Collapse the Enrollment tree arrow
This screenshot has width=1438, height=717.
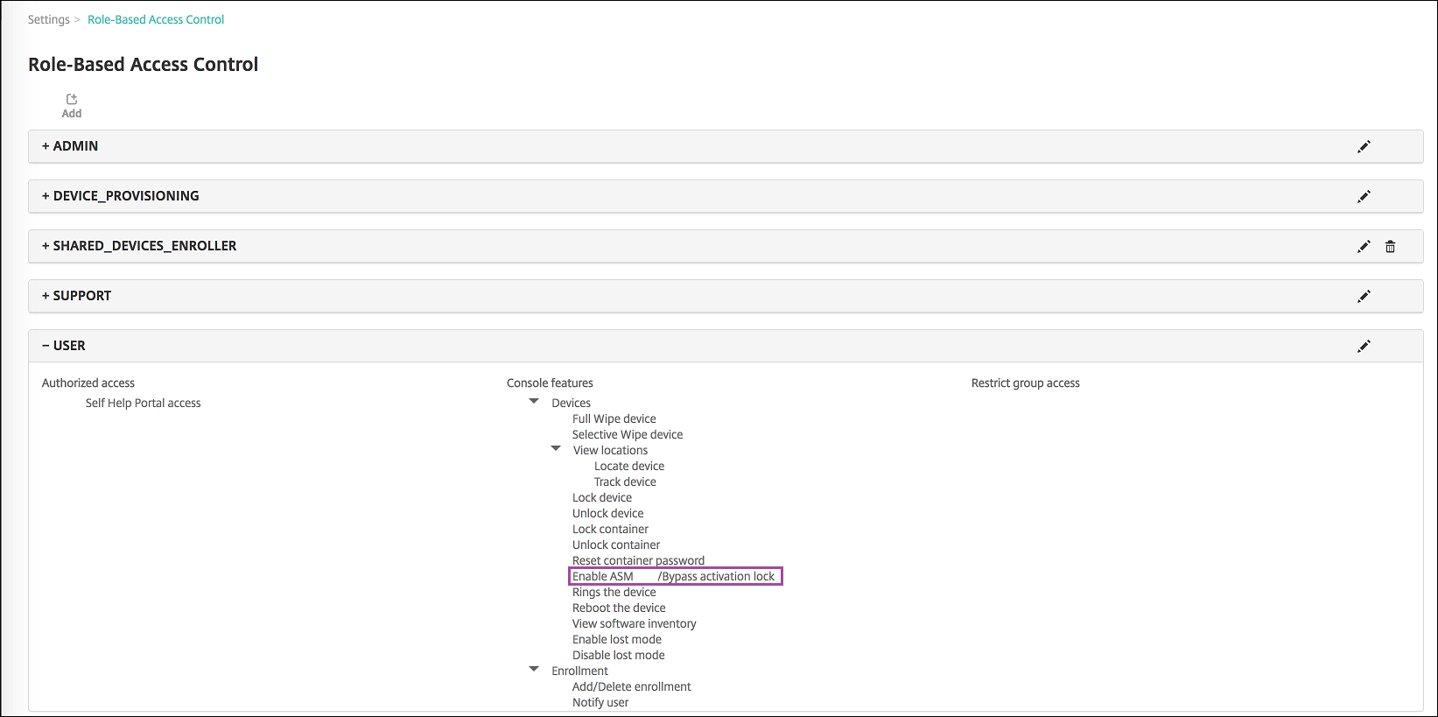(534, 670)
